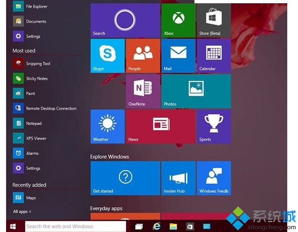Open the Insider Hub tile
Image resolution: width=298 pixels, height=232 pixels.
tap(178, 178)
